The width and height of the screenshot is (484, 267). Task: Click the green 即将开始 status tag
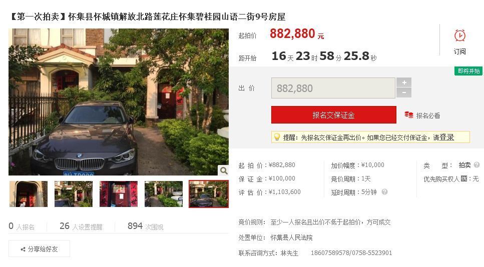tap(468, 71)
